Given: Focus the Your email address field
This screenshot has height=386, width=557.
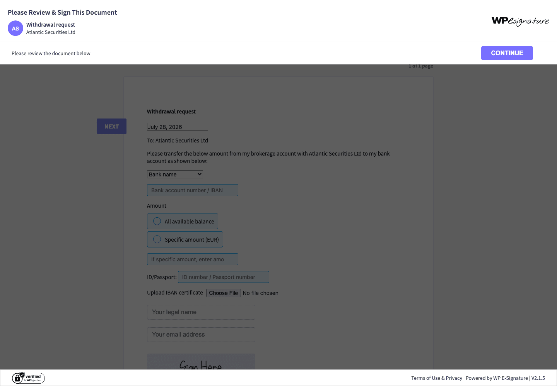Looking at the screenshot, I should 201,335.
